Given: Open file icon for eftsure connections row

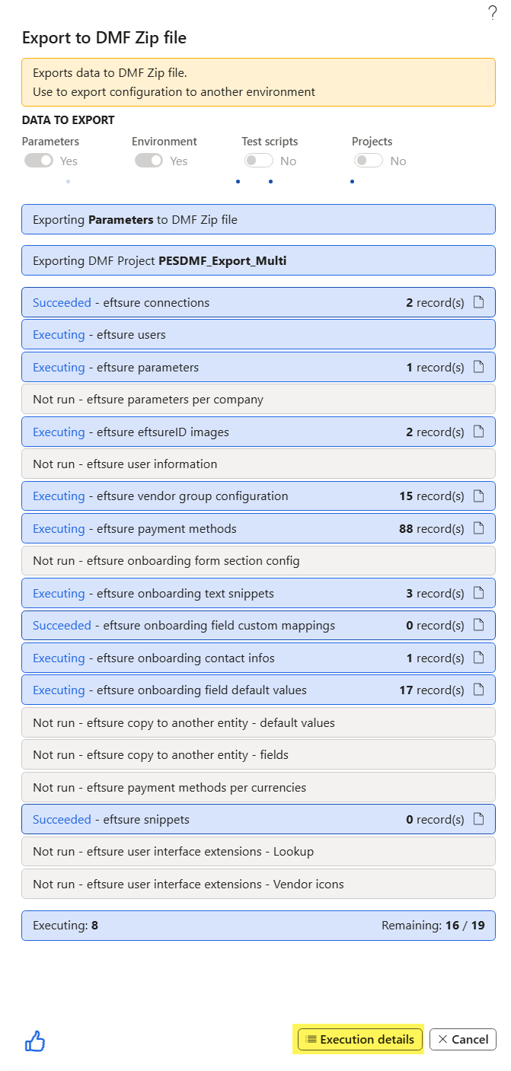Looking at the screenshot, I should (479, 302).
